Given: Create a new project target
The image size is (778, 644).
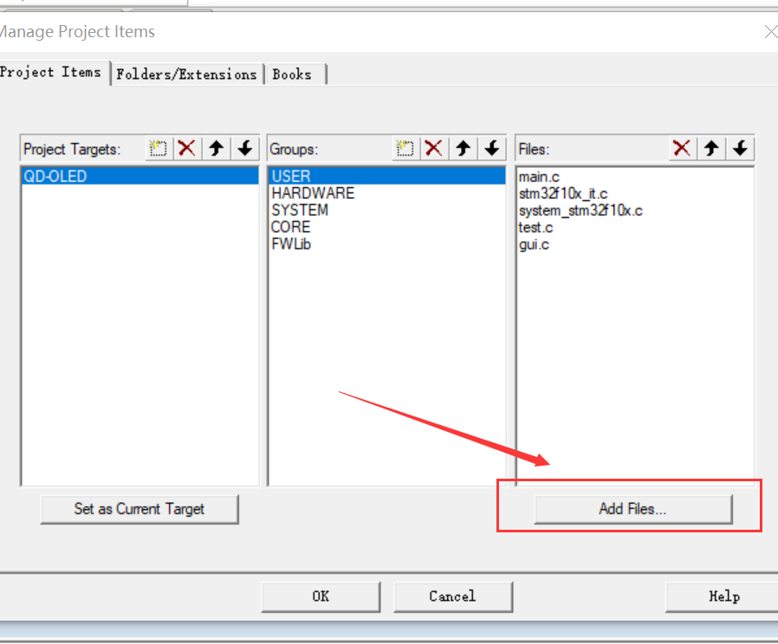Looking at the screenshot, I should coord(159,148).
